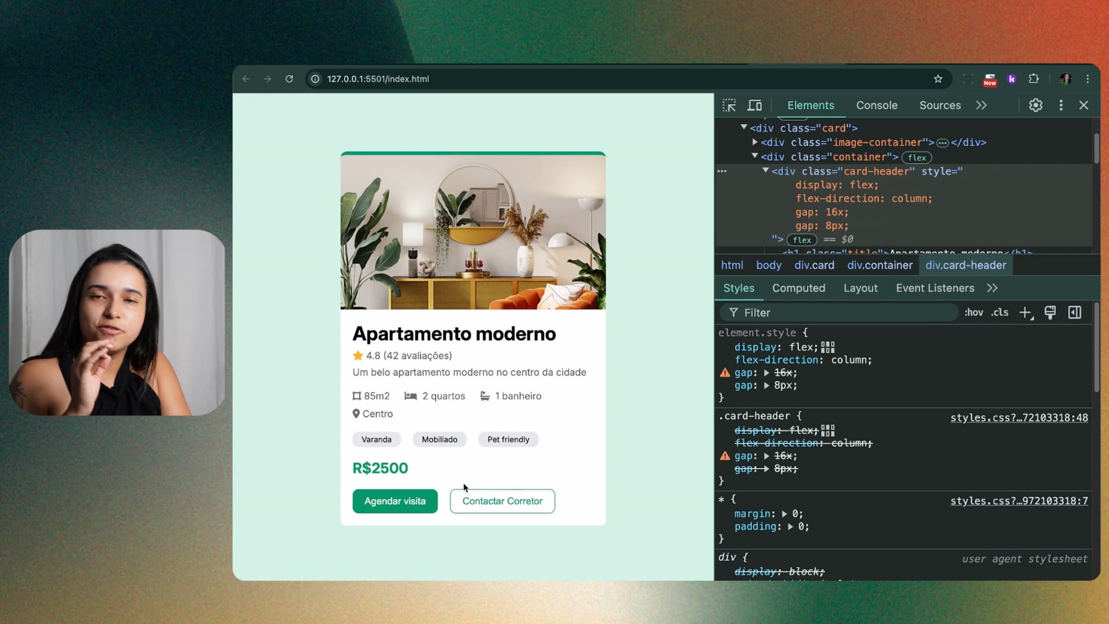Image resolution: width=1109 pixels, height=624 pixels.
Task: Reload the page with the refresh icon
Action: click(289, 79)
